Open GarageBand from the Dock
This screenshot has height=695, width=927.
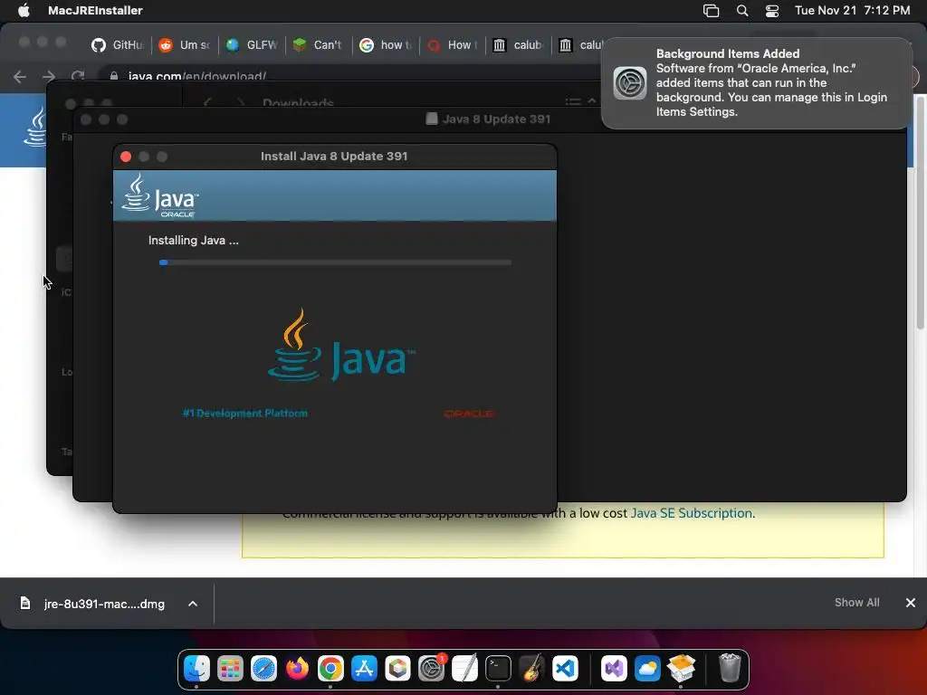coord(532,669)
